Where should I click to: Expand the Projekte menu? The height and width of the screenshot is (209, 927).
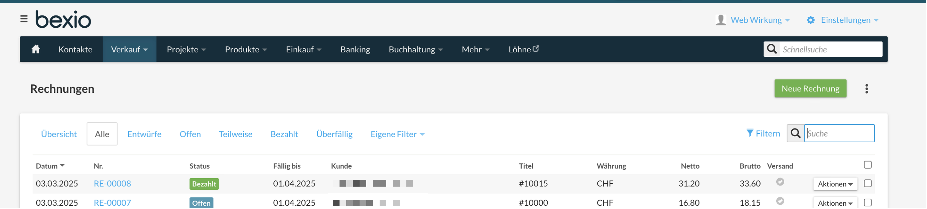(x=186, y=49)
